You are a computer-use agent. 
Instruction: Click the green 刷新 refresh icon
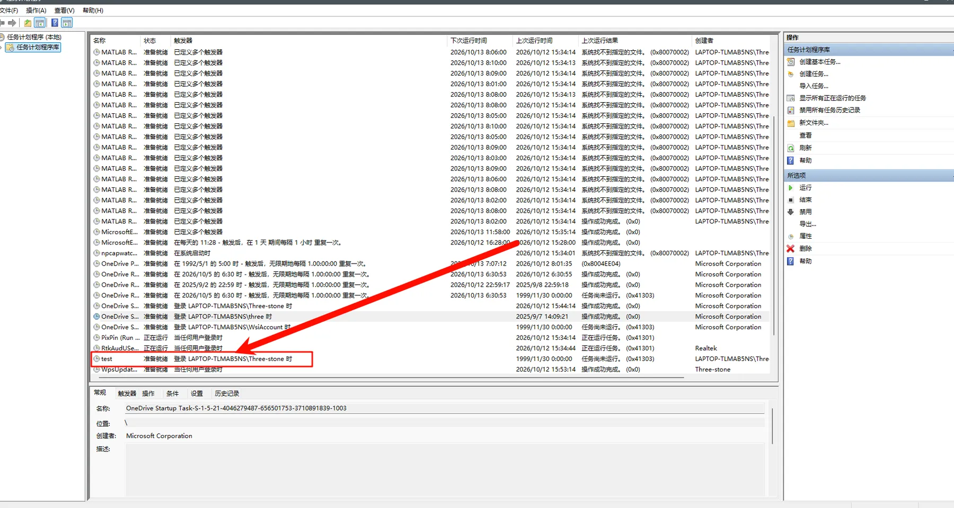(791, 148)
